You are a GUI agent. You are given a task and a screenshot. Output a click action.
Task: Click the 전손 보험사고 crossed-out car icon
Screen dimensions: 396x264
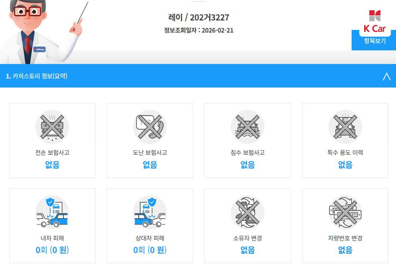[52, 127]
